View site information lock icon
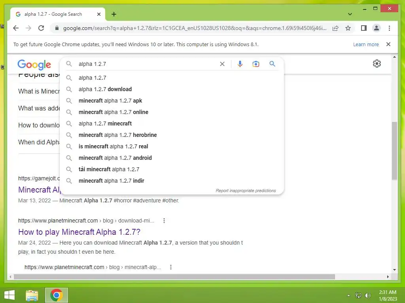 (57, 28)
